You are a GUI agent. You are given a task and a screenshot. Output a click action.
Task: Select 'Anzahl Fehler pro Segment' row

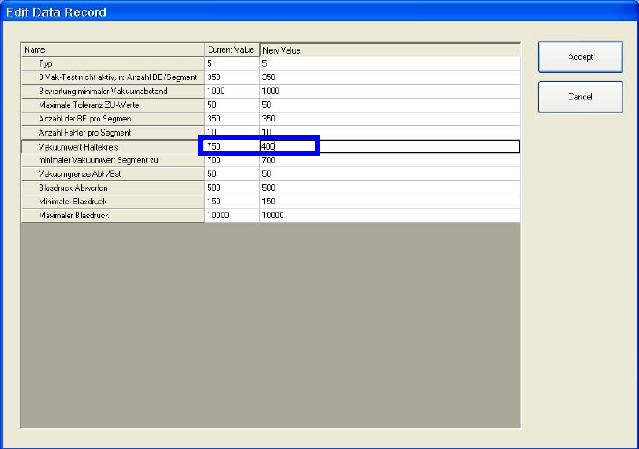tap(113, 133)
